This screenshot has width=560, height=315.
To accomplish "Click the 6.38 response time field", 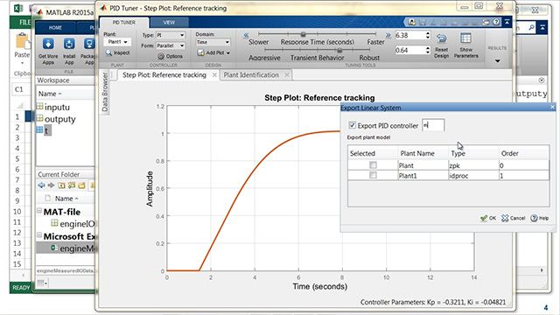I will pos(409,35).
